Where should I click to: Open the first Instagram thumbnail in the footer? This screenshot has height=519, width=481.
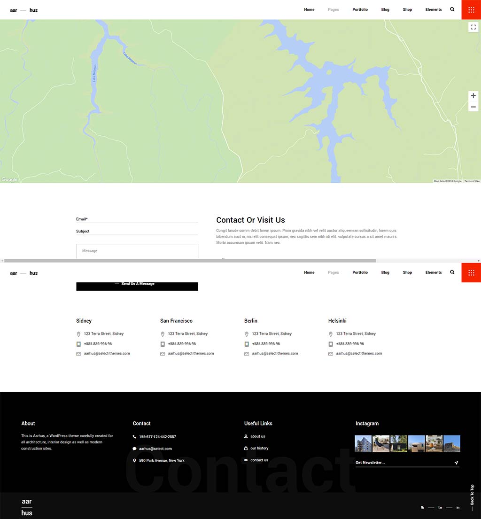point(363,443)
